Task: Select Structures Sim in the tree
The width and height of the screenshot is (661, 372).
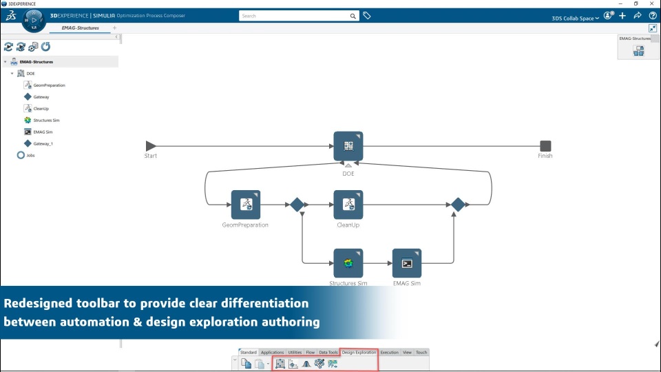Action: (x=46, y=120)
